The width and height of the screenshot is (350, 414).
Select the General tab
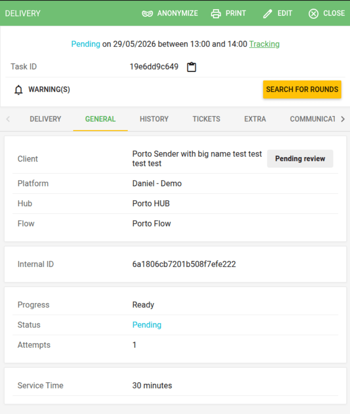tap(100, 119)
